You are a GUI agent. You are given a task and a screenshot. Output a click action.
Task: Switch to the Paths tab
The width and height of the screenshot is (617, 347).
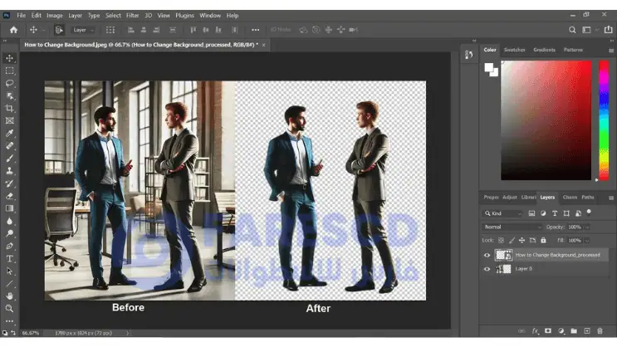point(587,198)
